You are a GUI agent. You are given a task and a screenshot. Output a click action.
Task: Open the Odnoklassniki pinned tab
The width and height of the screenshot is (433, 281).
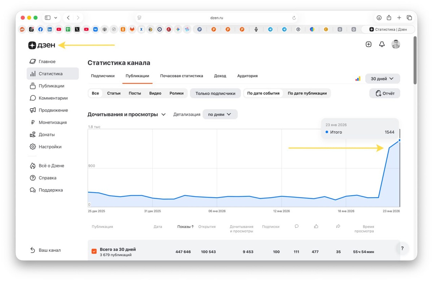coord(123,30)
